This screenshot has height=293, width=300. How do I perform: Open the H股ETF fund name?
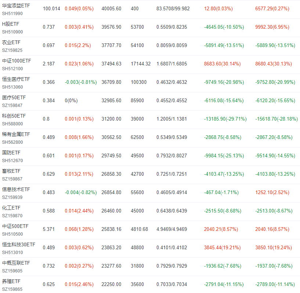(x=11, y=24)
